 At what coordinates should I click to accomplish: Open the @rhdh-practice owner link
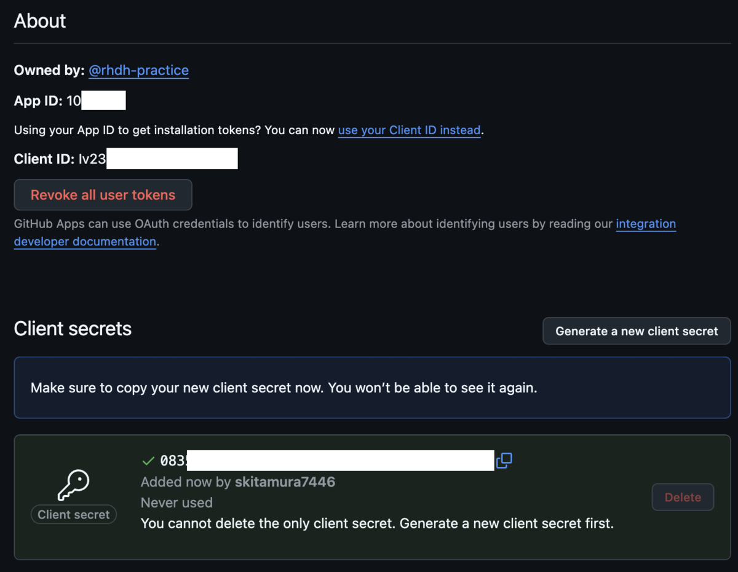click(x=138, y=71)
